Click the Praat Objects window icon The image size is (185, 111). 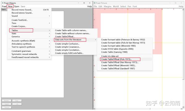3,3
